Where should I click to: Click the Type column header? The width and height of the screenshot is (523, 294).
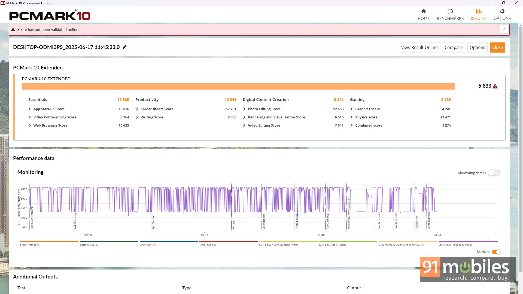187,288
